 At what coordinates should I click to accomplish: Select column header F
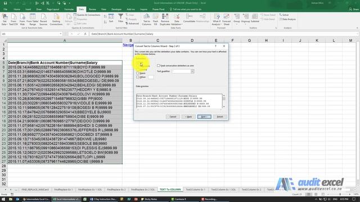(232, 40)
